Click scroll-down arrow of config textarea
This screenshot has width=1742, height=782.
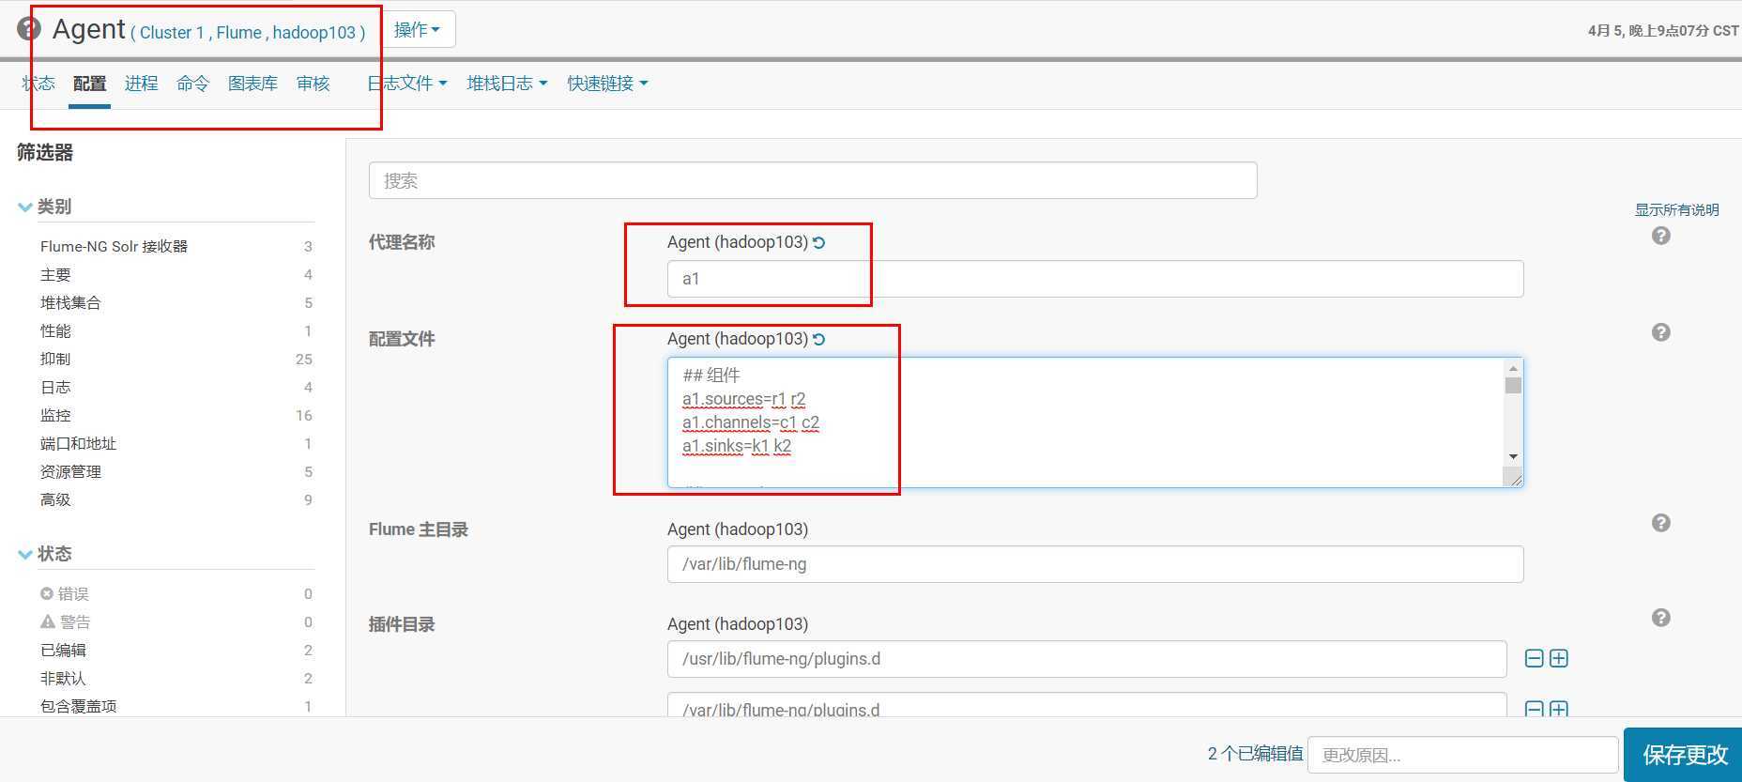click(x=1513, y=456)
